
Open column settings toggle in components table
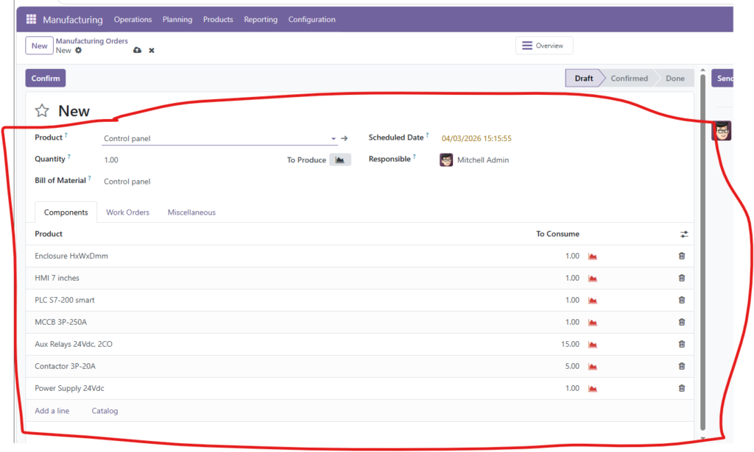pyautogui.click(x=684, y=234)
